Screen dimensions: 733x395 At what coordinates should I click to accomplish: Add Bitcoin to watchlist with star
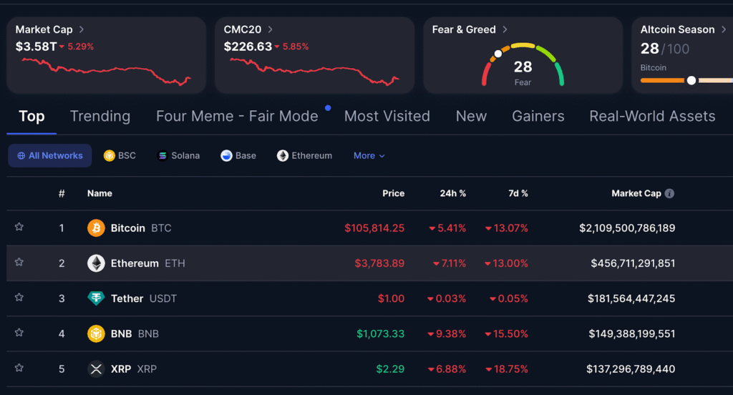click(x=19, y=227)
